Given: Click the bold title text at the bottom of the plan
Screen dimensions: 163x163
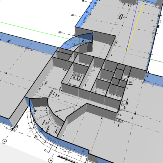Looking at the screenshot, I should [x=66, y=159].
